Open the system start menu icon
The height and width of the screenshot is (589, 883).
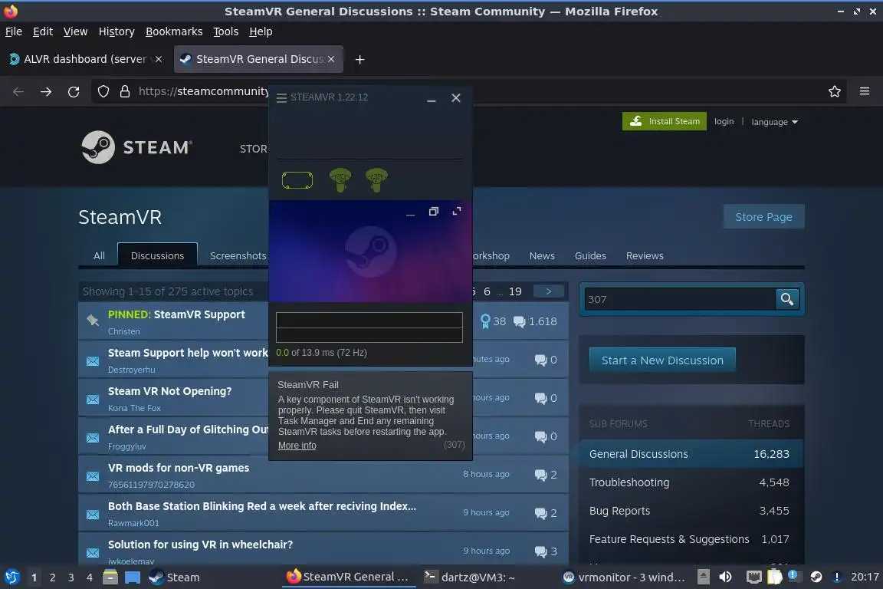tap(11, 577)
